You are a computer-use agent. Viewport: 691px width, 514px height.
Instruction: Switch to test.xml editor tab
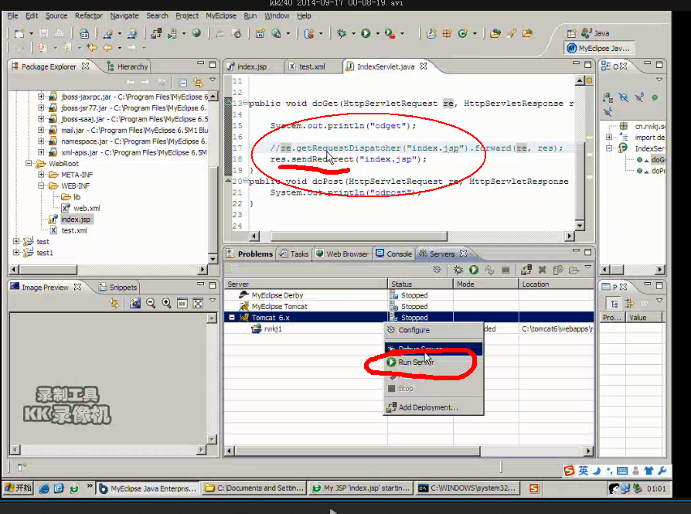(312, 66)
